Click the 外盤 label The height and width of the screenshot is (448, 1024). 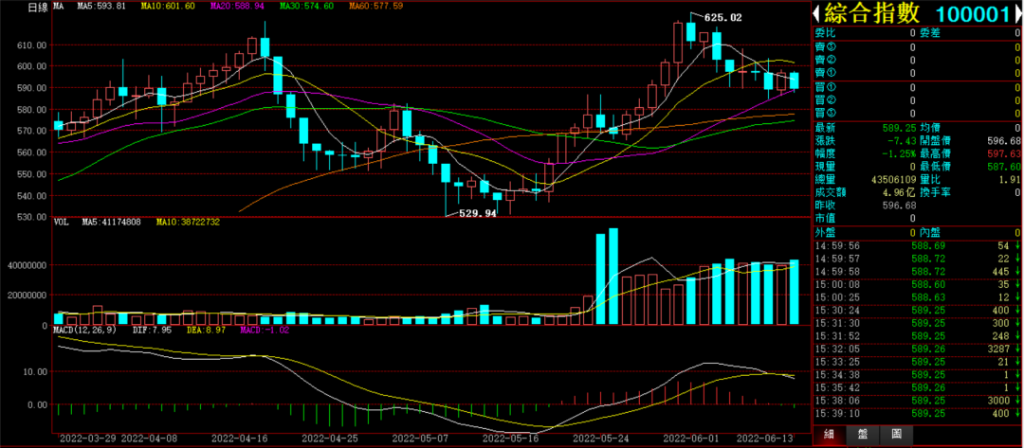tap(824, 231)
